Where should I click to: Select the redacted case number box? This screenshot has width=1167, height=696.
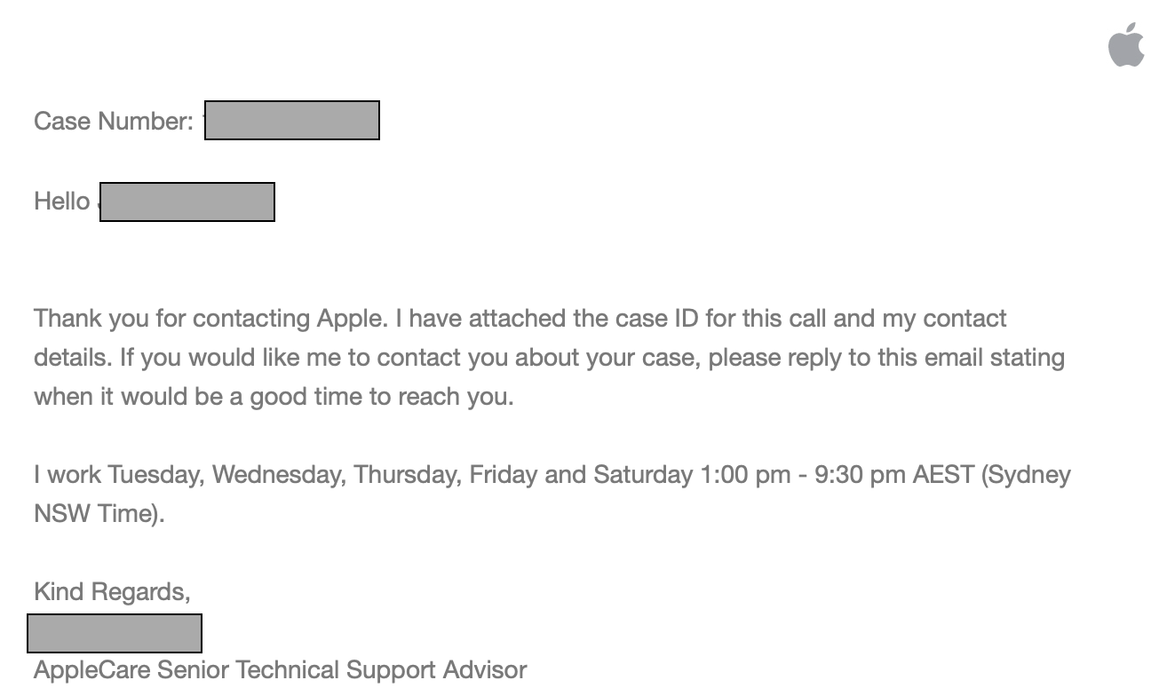click(x=292, y=121)
